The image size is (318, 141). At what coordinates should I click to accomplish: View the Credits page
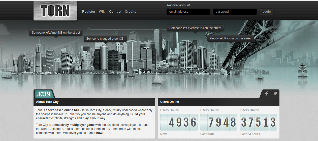130,12
